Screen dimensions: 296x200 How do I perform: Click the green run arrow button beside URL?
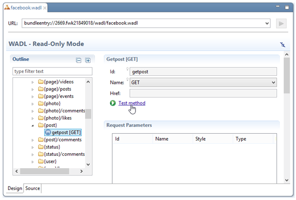281,24
